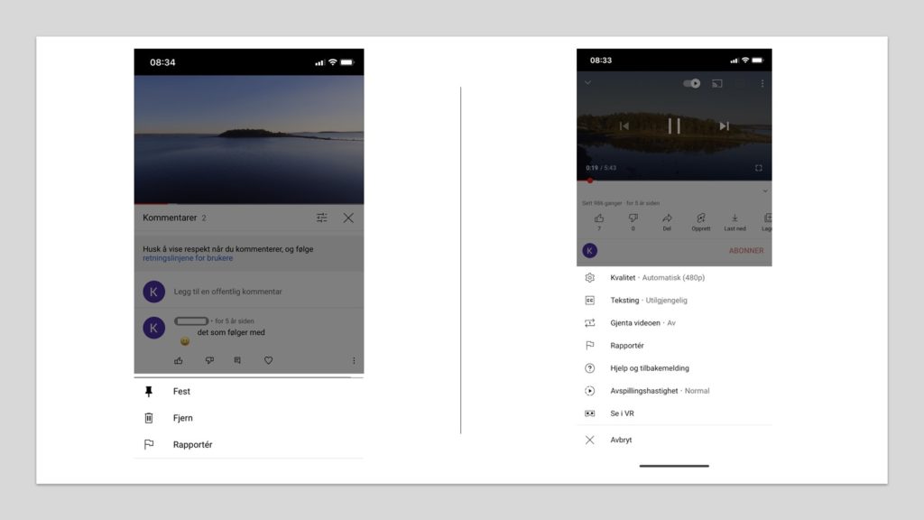This screenshot has height=520, width=924.
Task: Tap the commenter's K avatar beside 'det som følger med'
Action: click(x=153, y=328)
